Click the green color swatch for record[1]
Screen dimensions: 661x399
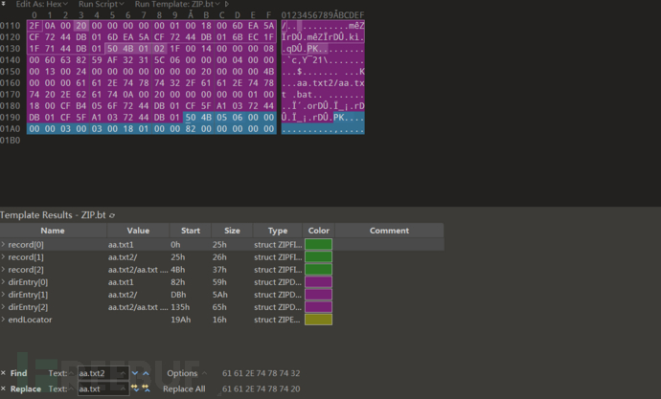click(318, 257)
